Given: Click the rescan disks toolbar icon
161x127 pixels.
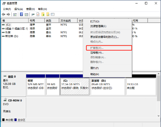Looking at the screenshot, I should tap(33, 14).
